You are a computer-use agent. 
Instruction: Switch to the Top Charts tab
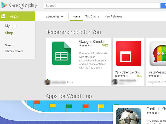click(92, 16)
